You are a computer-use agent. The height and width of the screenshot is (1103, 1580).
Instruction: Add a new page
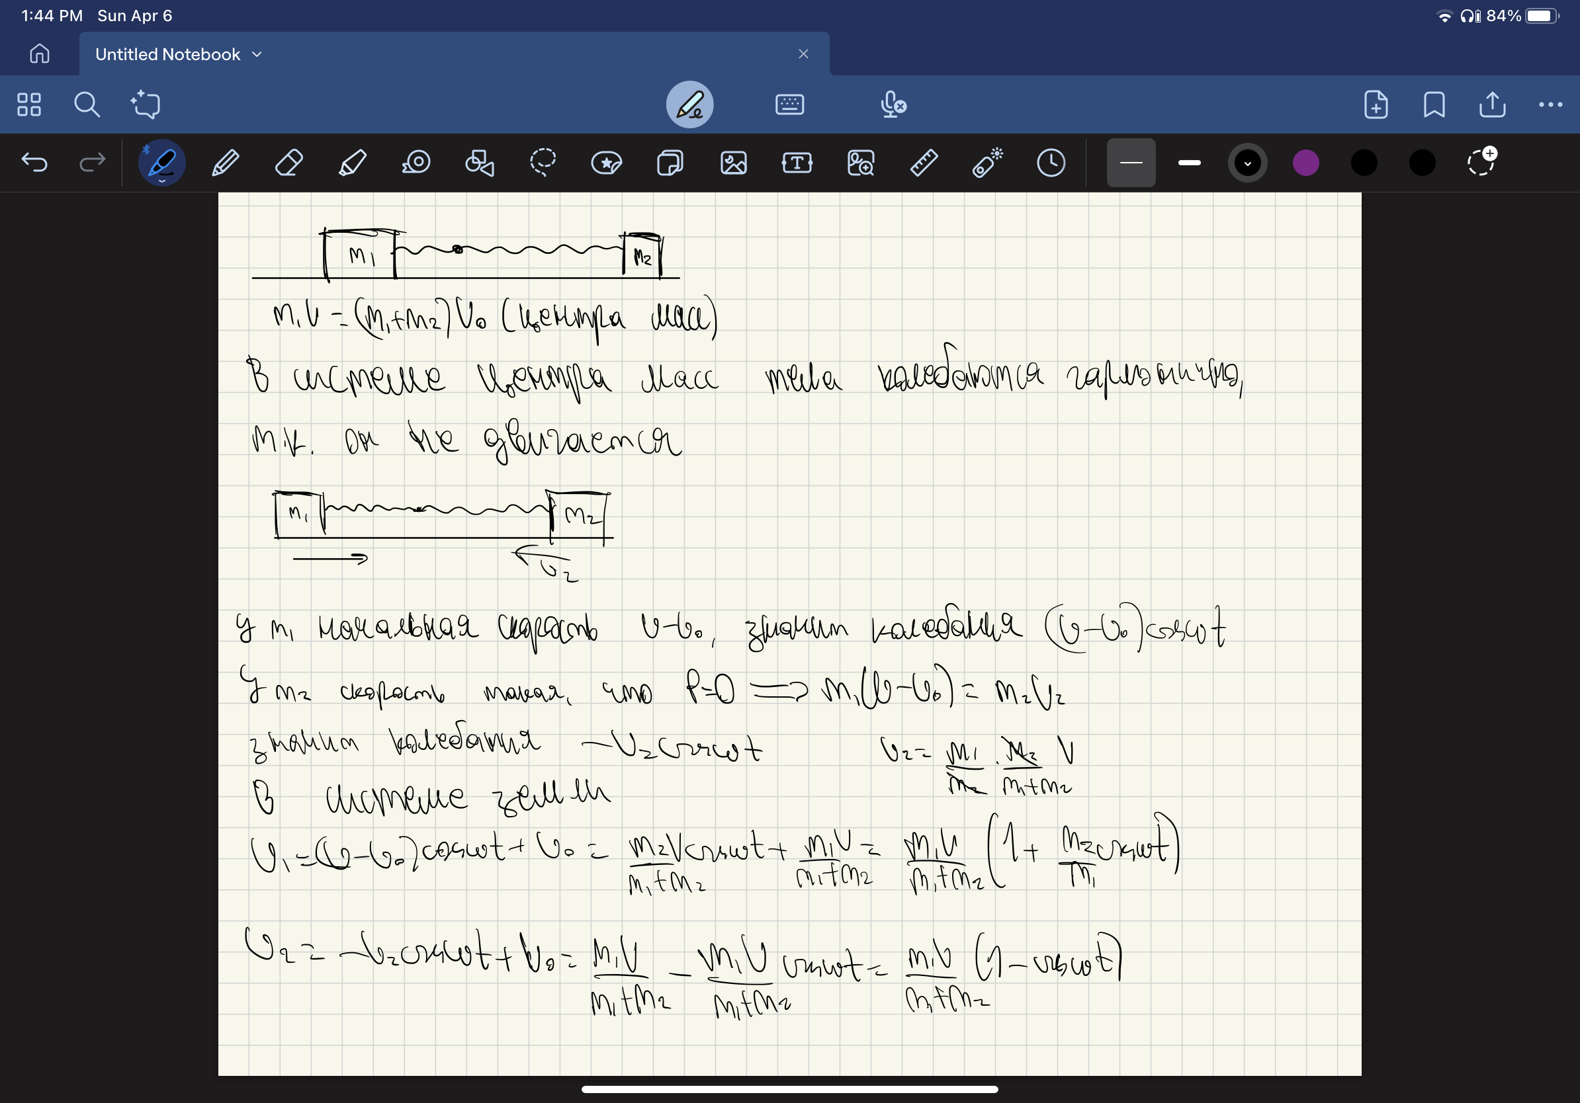1376,104
